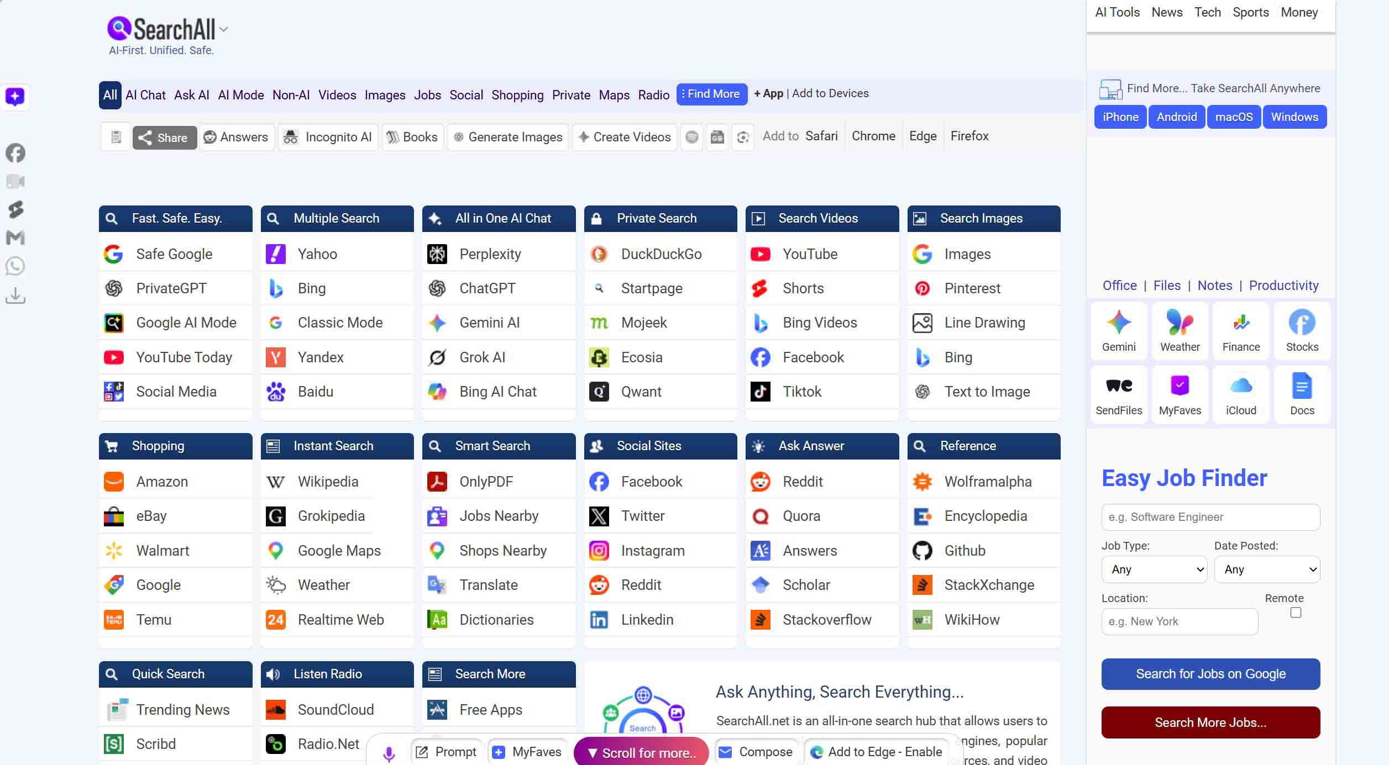Screen dimensions: 1389x765
Task: Click the round chat icon after Create Videos
Action: coord(691,137)
